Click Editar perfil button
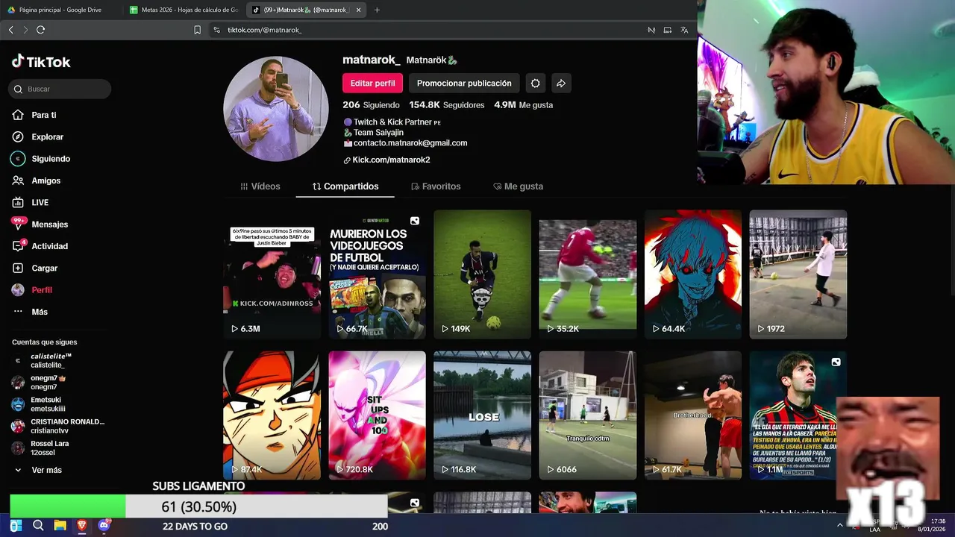 pyautogui.click(x=372, y=84)
